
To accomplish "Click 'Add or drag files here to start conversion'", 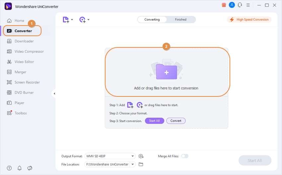I will pos(166,88).
